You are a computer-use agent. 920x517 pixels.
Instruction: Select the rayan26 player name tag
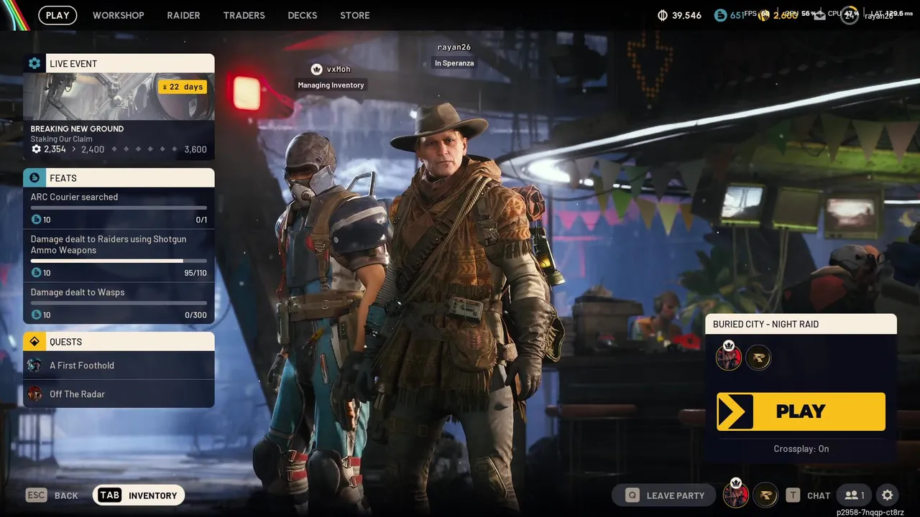pos(454,47)
